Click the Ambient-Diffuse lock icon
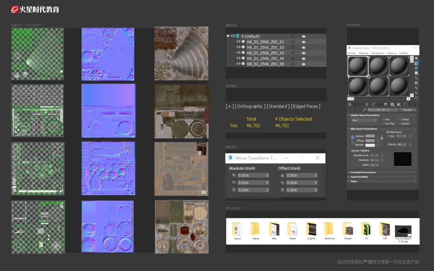This screenshot has width=434, height=271. (x=353, y=138)
